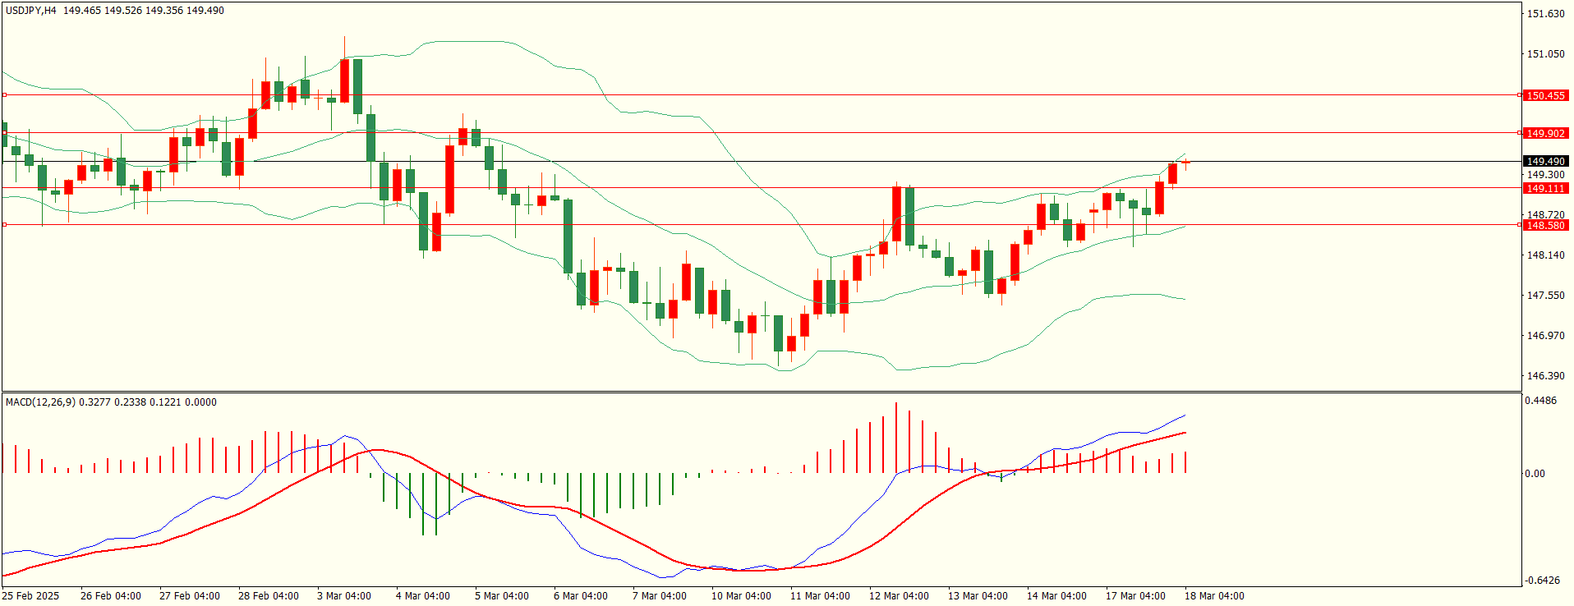Select the 149.902 horizontal level price tag

1545,133
